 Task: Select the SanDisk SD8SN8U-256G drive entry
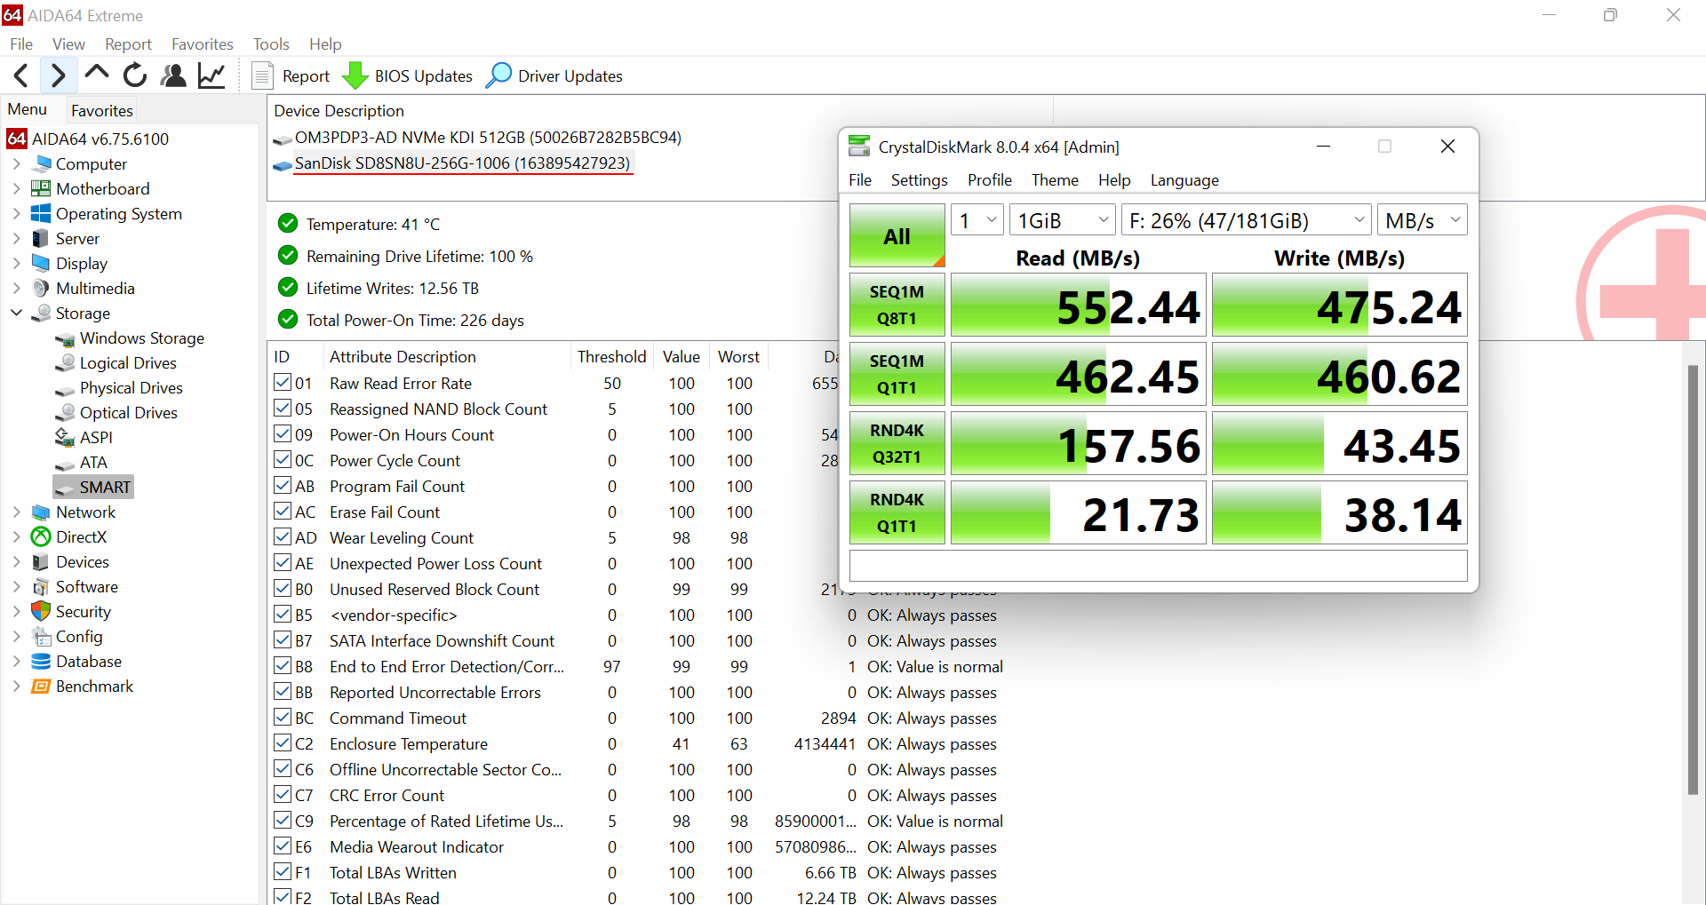tap(462, 163)
